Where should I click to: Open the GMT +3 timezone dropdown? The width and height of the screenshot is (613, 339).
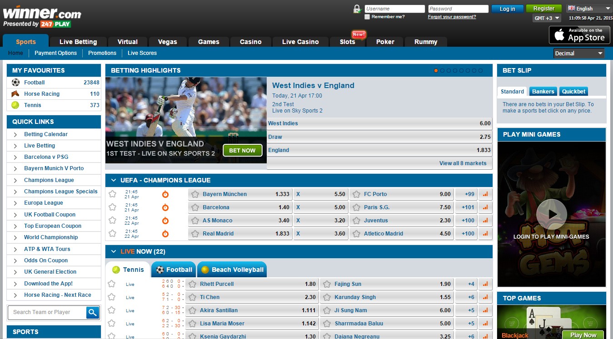(547, 18)
